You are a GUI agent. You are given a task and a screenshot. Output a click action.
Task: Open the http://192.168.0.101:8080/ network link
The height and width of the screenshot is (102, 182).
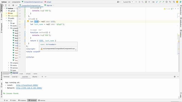click(29, 88)
